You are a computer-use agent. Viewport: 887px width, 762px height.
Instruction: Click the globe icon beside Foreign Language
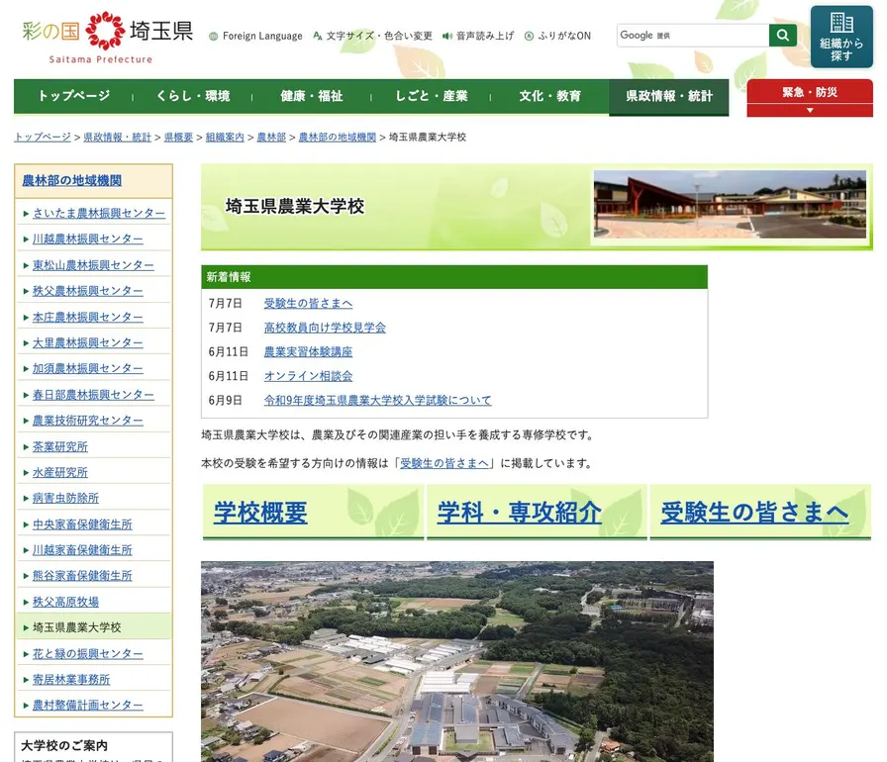click(x=213, y=37)
